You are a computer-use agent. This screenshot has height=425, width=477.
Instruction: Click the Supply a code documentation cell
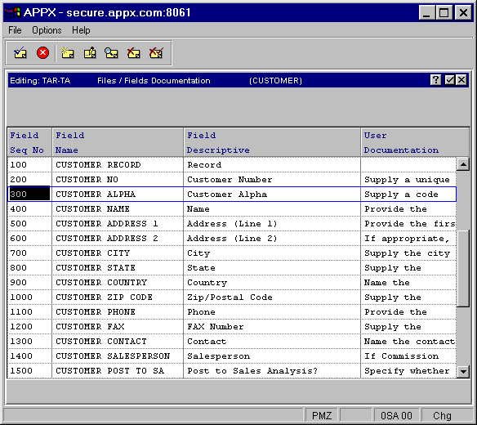coord(409,194)
